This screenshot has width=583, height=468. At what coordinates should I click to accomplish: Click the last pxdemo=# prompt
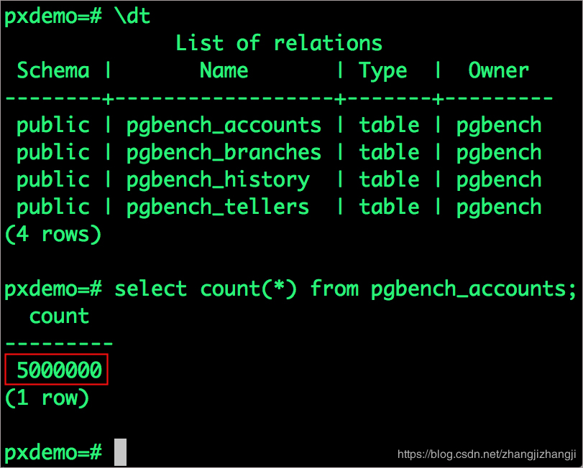point(52,453)
